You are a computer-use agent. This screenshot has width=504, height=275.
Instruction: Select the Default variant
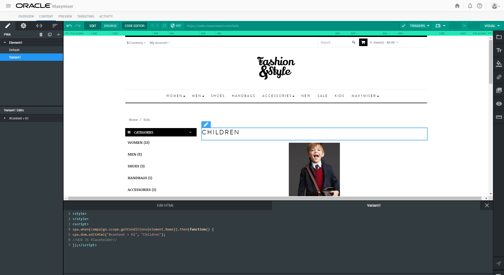click(x=31, y=50)
